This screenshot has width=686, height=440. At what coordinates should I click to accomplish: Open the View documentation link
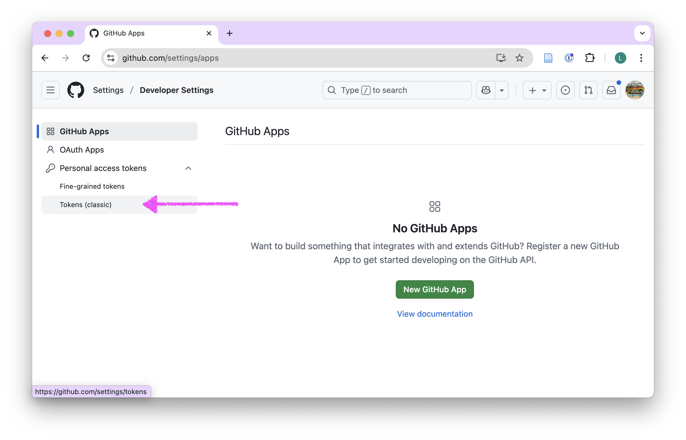pos(435,314)
